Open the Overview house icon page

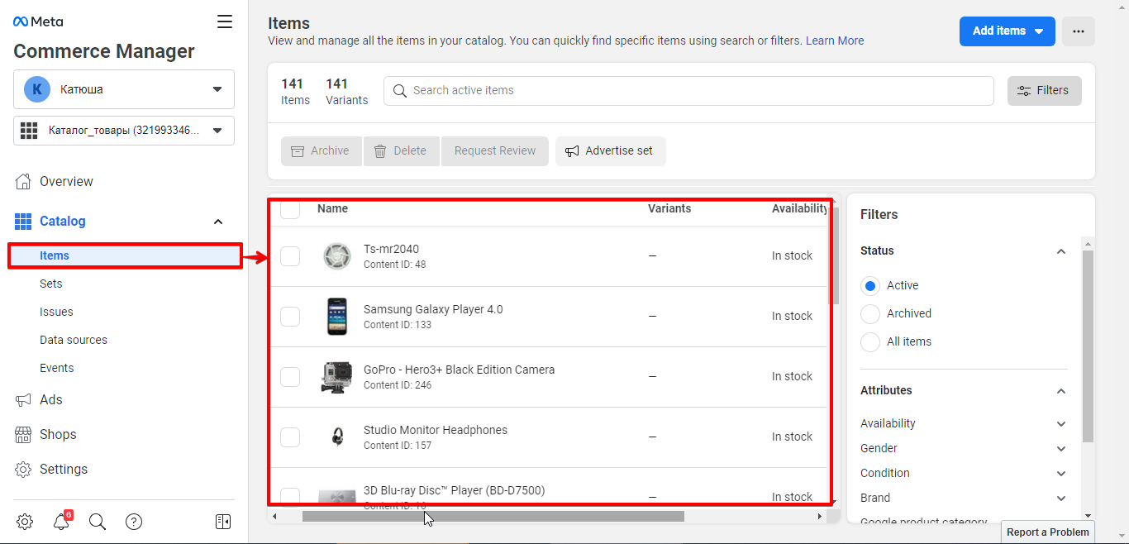pyautogui.click(x=24, y=181)
